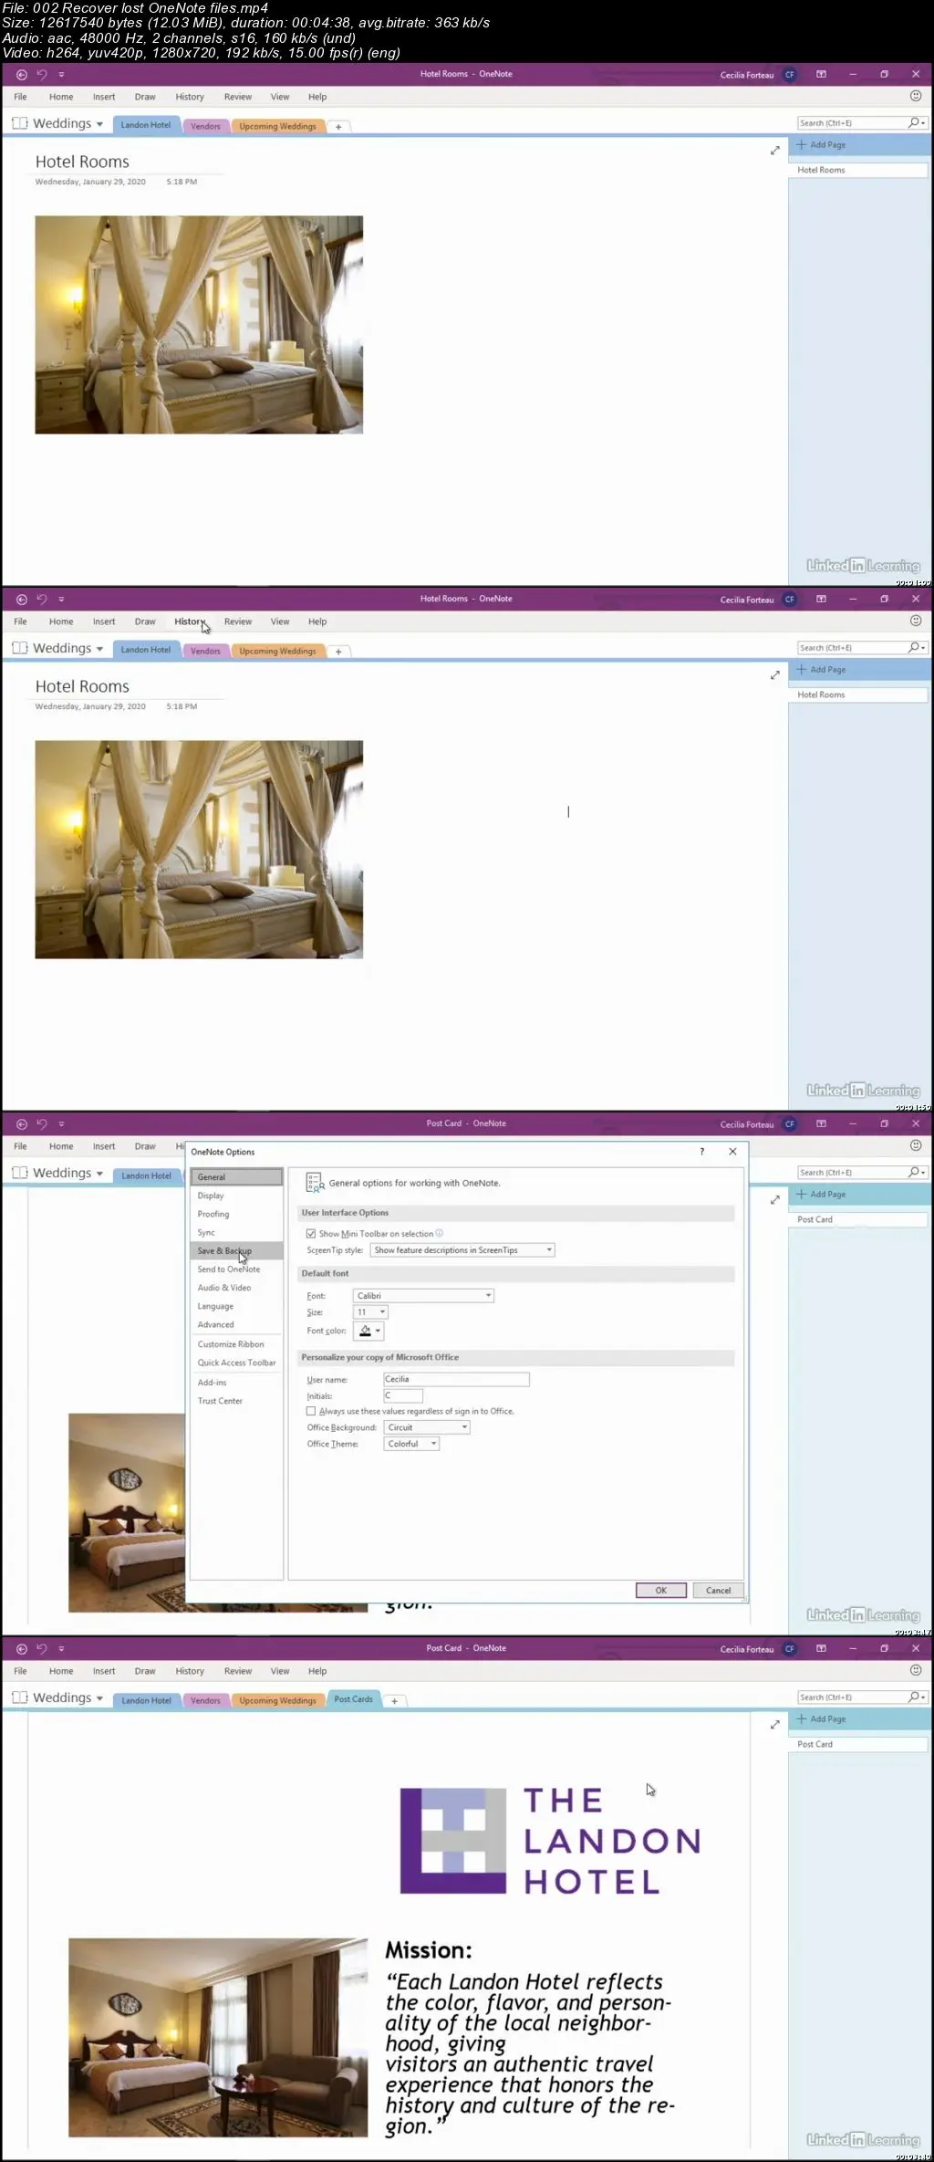Click Undo icon in window with Post Cards tab
This screenshot has width=934, height=2162.
click(x=42, y=1648)
